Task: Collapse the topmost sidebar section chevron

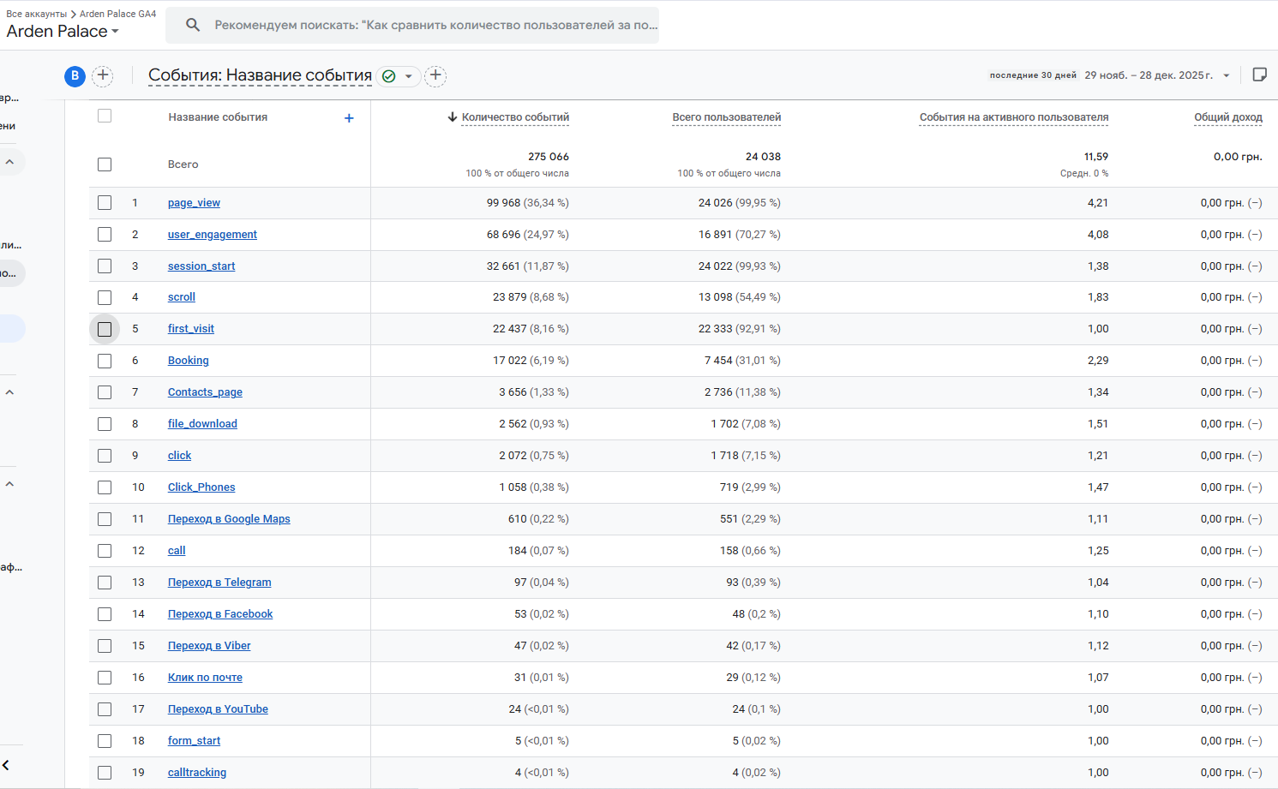Action: (x=10, y=162)
